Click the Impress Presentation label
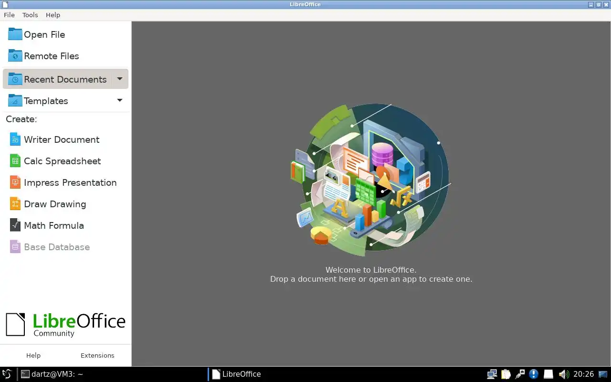 (70, 182)
